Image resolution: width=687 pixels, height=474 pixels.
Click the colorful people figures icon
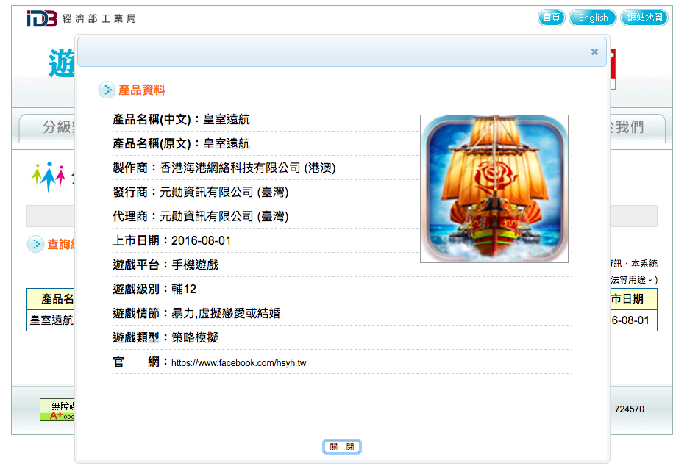(49, 176)
